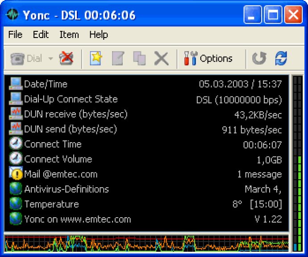Click the Yonc on www.emtec.com globe icon
Image resolution: width=308 pixels, height=257 pixels.
16,219
